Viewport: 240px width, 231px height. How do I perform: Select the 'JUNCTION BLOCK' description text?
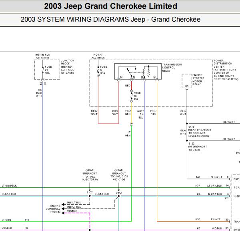pyautogui.click(x=68, y=66)
